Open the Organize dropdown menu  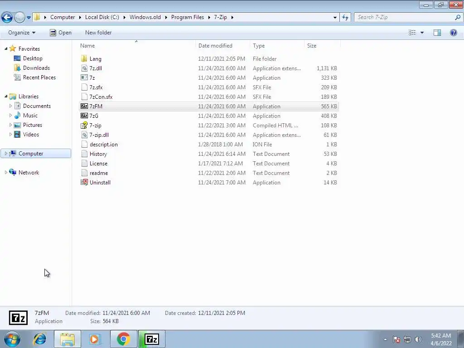(x=22, y=33)
